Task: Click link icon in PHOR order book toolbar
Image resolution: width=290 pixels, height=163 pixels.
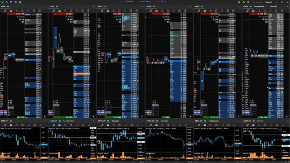Action: click(151, 11)
